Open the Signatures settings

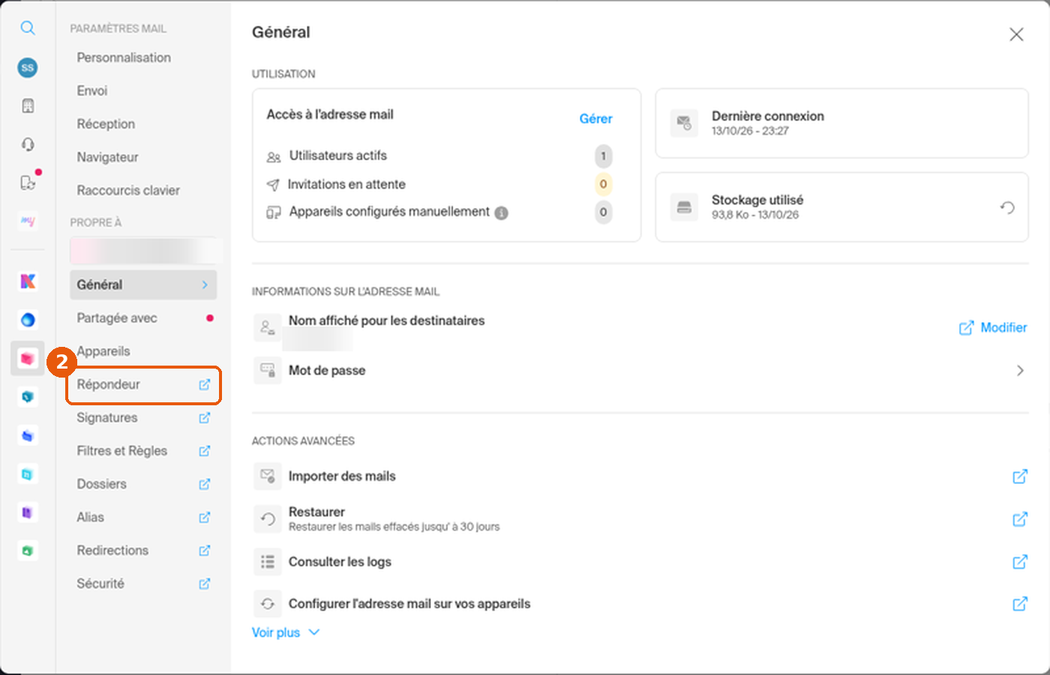143,418
